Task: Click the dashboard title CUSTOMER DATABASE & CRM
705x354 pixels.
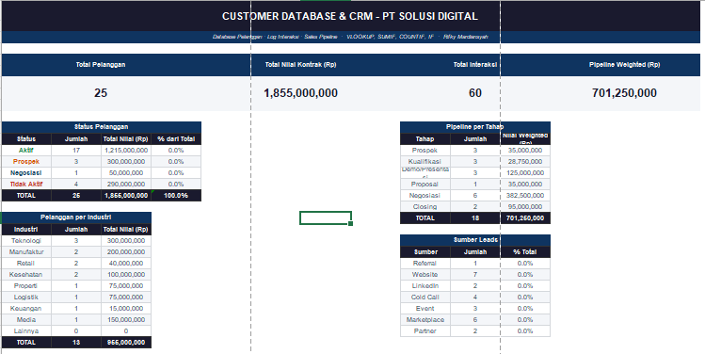Action: [x=350, y=17]
